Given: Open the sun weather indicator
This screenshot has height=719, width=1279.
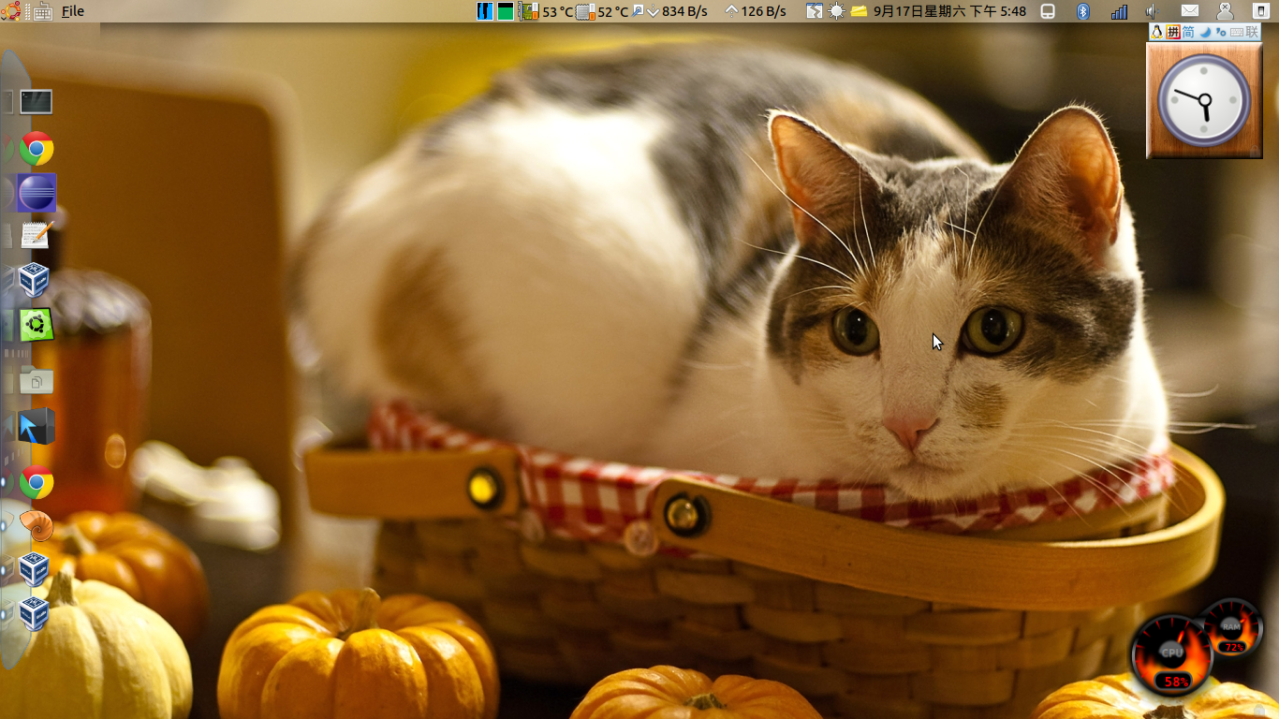Looking at the screenshot, I should pos(836,11).
